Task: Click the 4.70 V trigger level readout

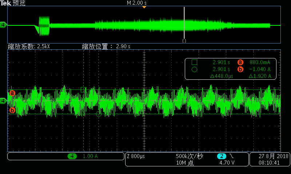Action: click(227, 163)
